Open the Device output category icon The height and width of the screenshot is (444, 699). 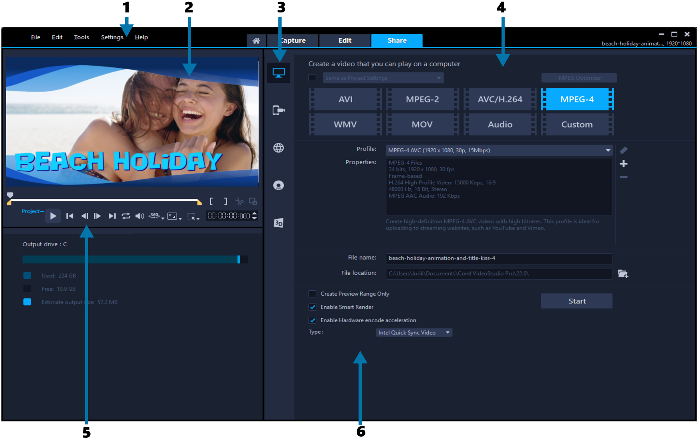point(278,111)
